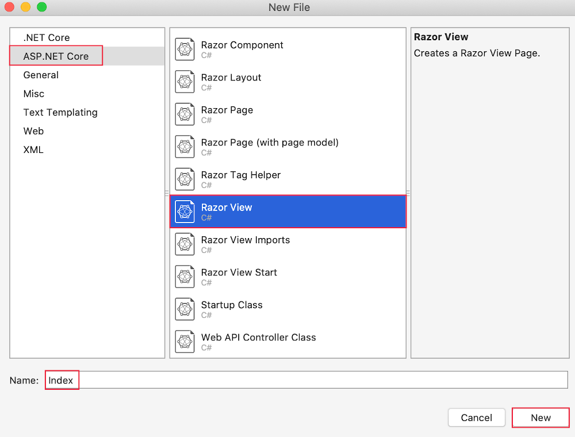
Task: Click the Razor View Imports icon
Action: pos(185,244)
